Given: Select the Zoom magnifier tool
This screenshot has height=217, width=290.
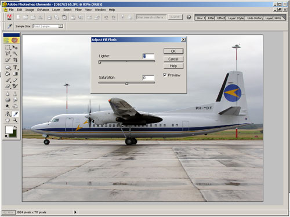Looking at the screenshot, I should click(15, 120).
